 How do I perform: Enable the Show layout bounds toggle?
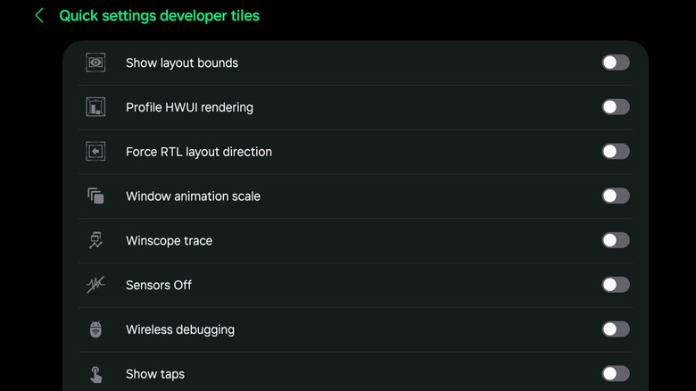615,62
